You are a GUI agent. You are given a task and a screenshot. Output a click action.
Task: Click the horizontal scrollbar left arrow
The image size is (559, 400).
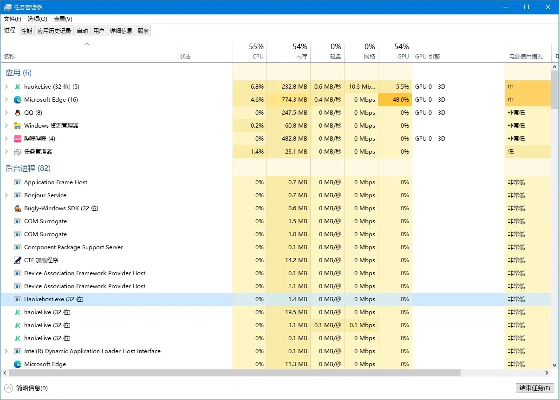[x=4, y=373]
